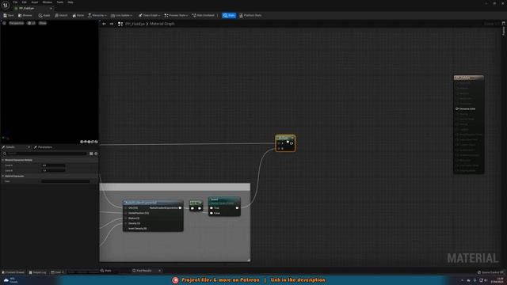
Task: Open the Lit view mode dropdown
Action: pyautogui.click(x=32, y=23)
